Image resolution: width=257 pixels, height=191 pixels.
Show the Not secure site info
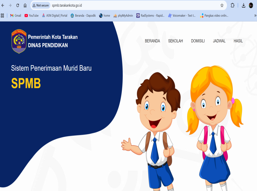tap(40, 5)
